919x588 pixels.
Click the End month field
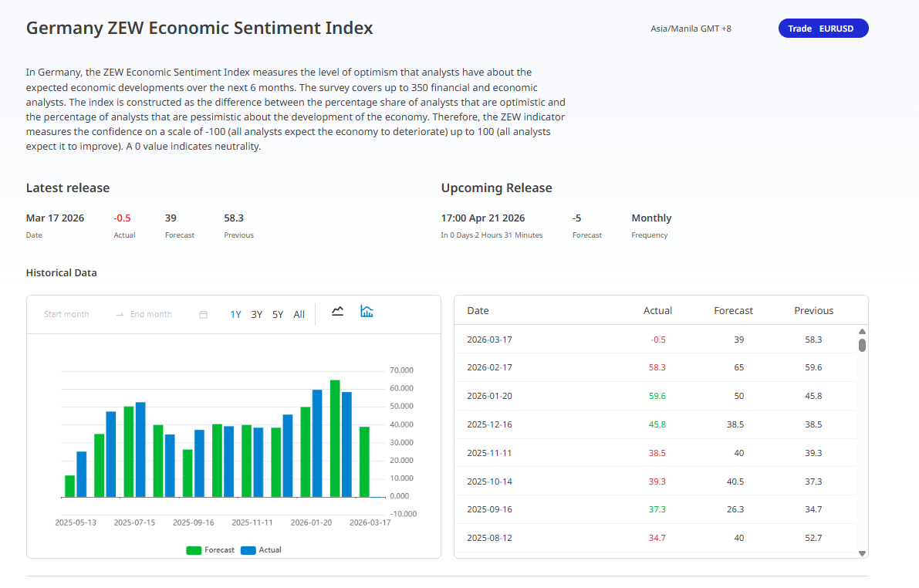click(151, 315)
